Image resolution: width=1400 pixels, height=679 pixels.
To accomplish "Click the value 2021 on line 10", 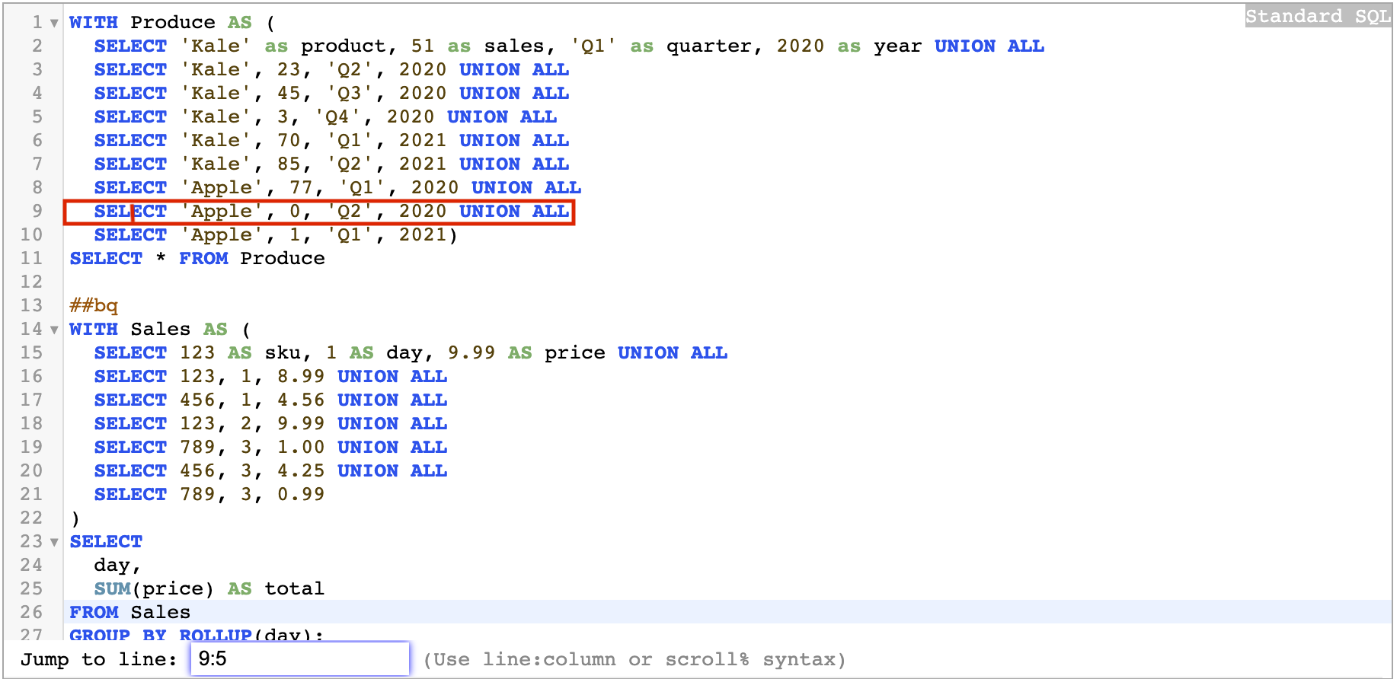I will [423, 235].
